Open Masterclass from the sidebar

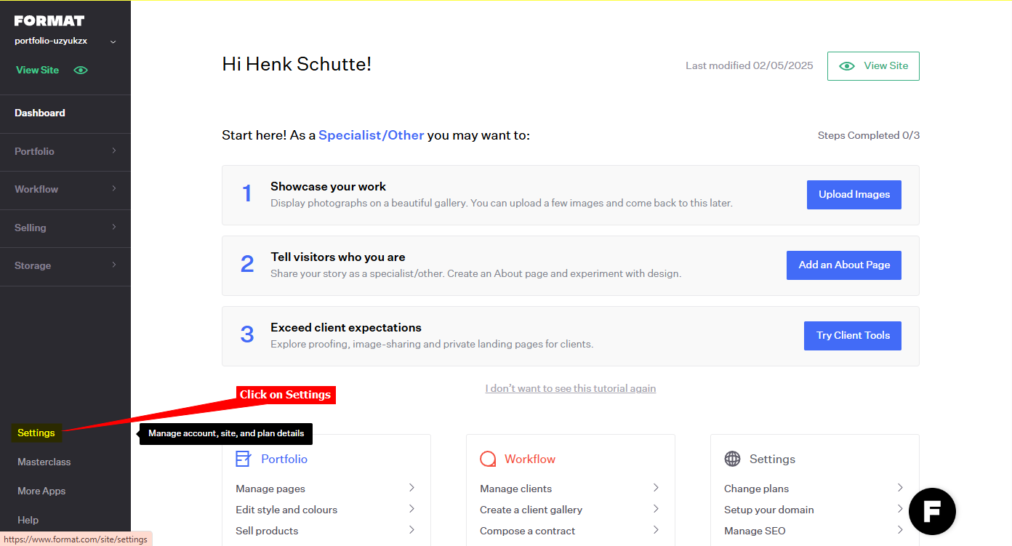click(44, 462)
